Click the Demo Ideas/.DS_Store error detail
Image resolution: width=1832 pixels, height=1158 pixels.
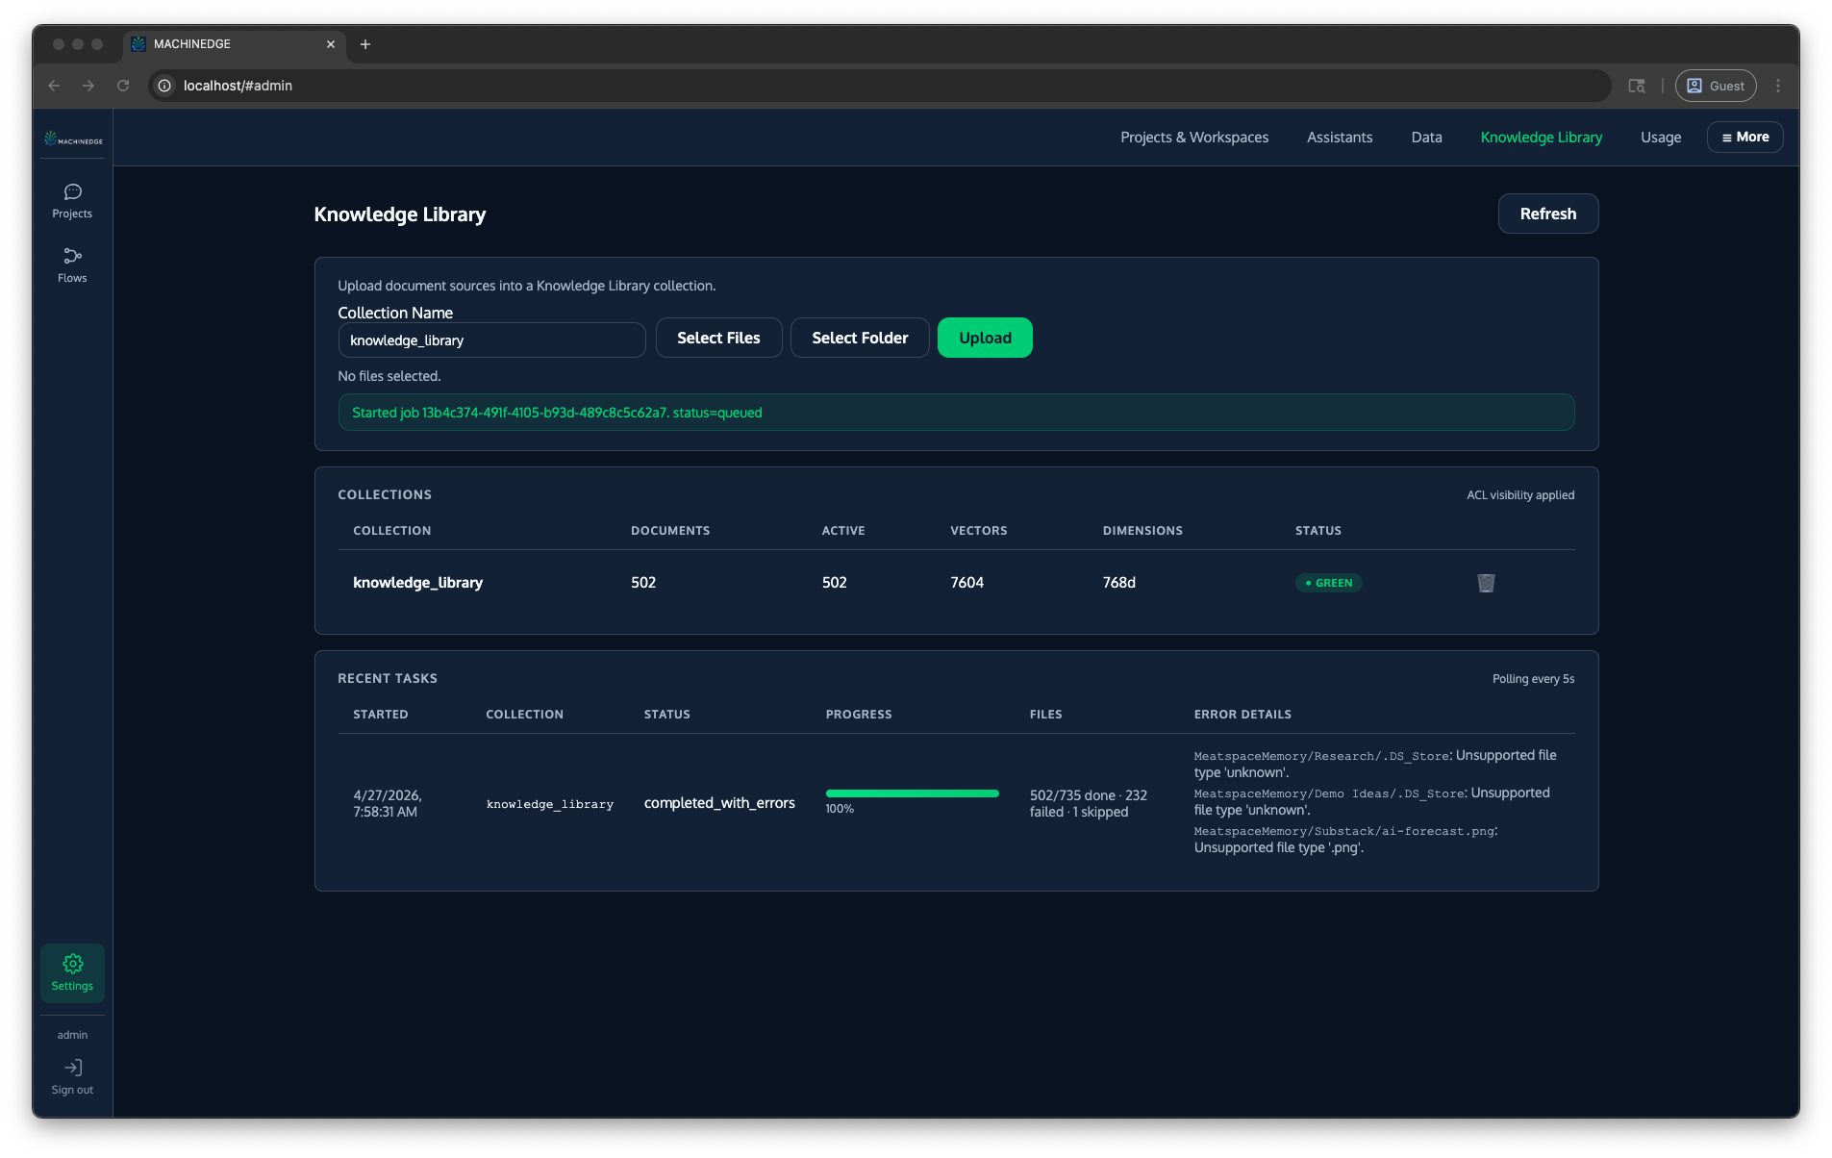click(1371, 801)
